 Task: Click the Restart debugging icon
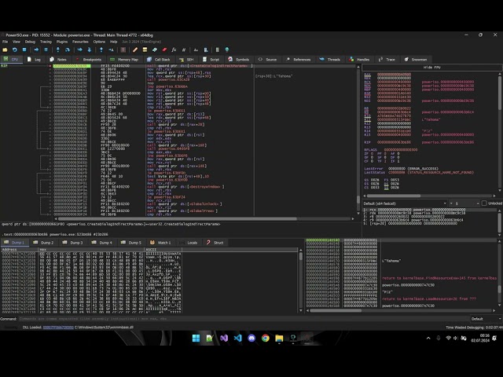click(x=14, y=49)
